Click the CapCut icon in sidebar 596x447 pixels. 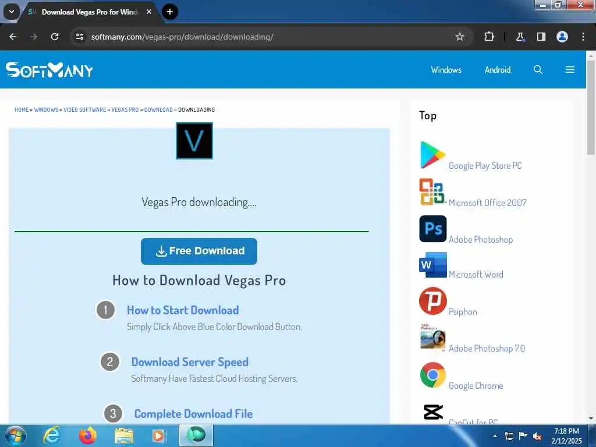coord(433,412)
